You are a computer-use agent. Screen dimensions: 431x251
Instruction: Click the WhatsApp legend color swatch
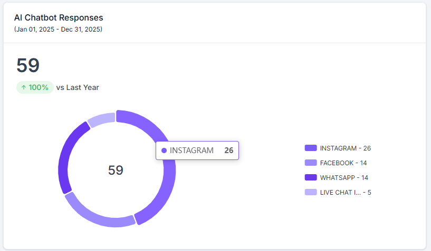tap(311, 178)
